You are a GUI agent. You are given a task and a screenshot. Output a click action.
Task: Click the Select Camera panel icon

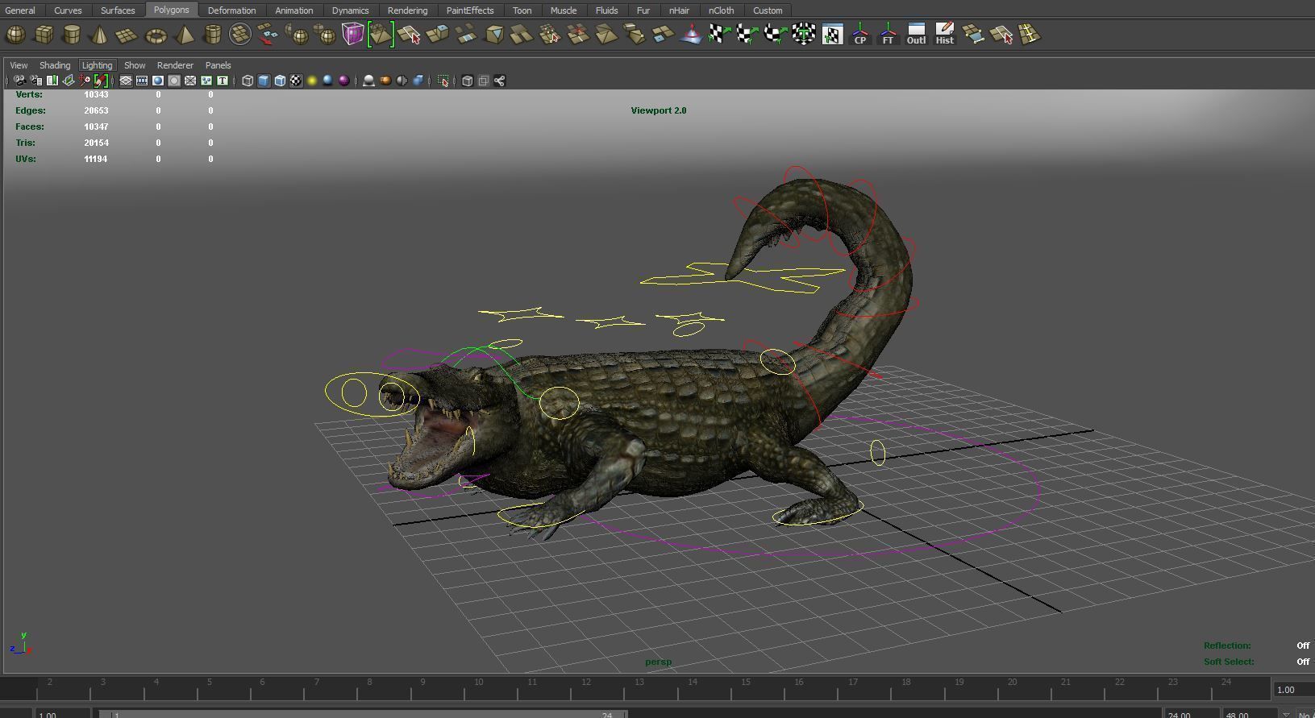(19, 81)
